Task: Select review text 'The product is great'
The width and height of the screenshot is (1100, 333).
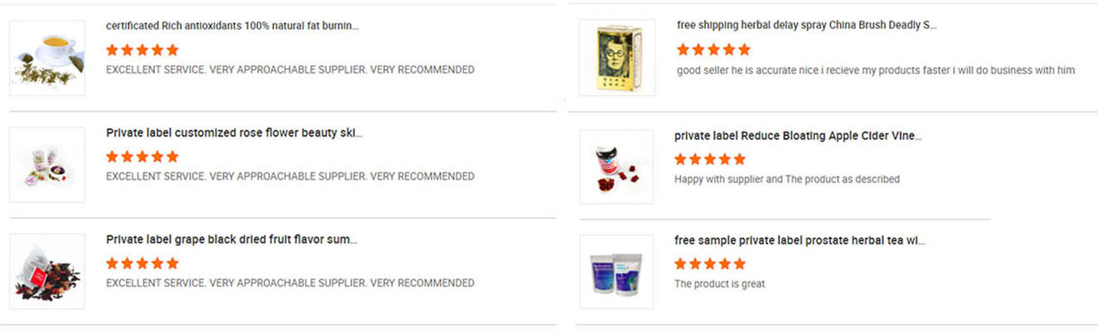Action: (x=719, y=284)
